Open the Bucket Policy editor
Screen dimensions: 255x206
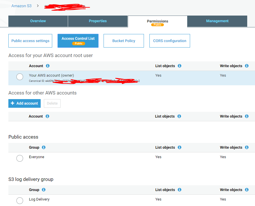pos(124,41)
